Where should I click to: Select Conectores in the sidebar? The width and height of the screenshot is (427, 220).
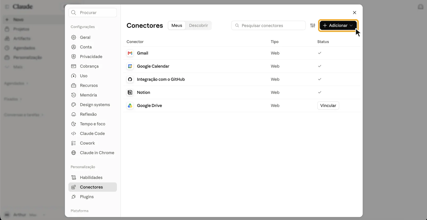(x=93, y=187)
